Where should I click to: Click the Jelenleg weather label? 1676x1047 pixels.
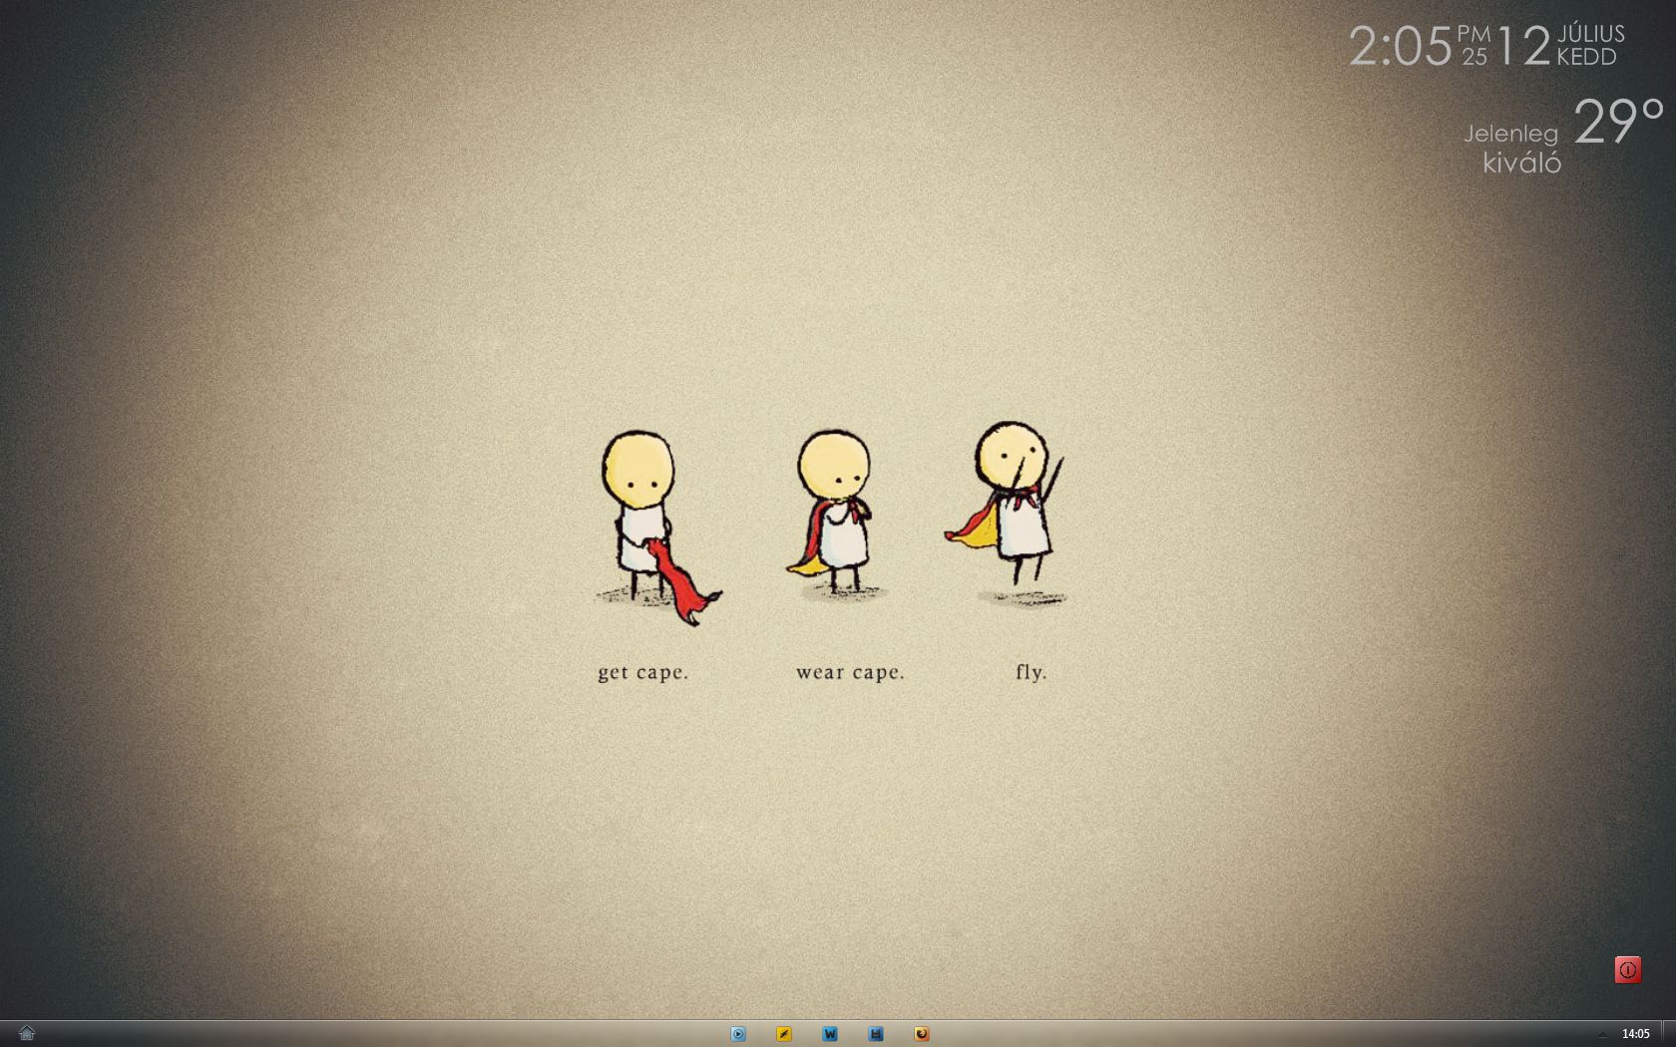tap(1510, 134)
